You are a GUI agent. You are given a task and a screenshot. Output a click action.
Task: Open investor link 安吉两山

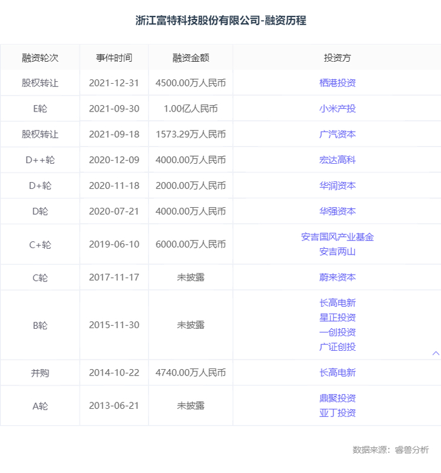[x=337, y=251]
